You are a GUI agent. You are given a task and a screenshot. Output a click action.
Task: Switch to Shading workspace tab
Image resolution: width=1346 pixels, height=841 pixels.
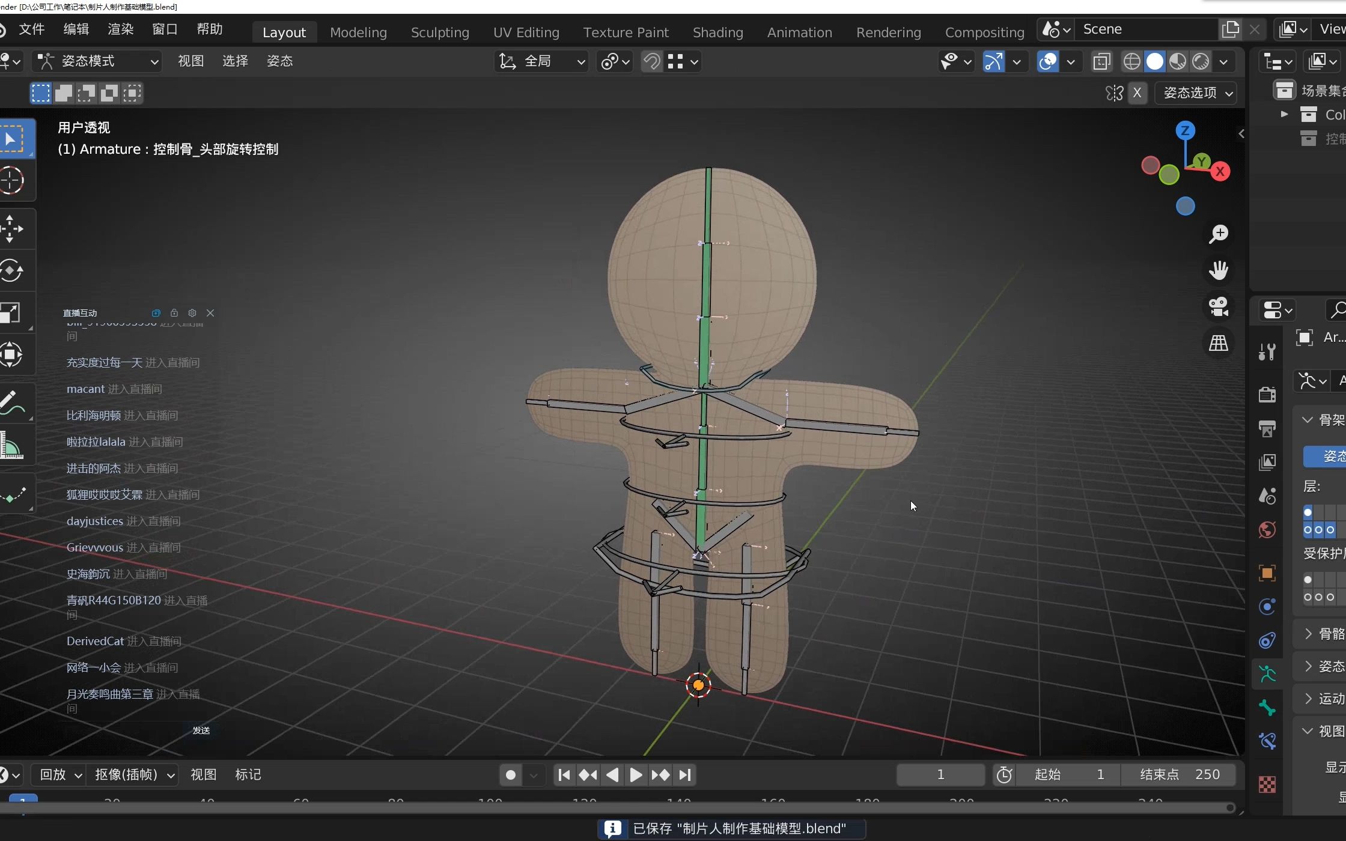[717, 32]
